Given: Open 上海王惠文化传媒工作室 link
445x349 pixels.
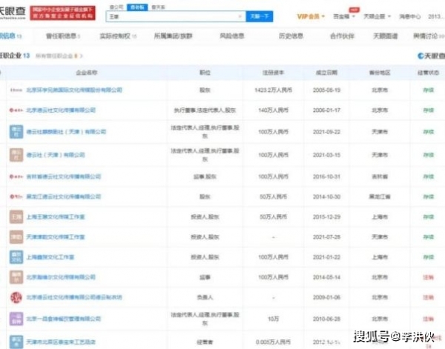Looking at the screenshot, I should click(x=56, y=217).
